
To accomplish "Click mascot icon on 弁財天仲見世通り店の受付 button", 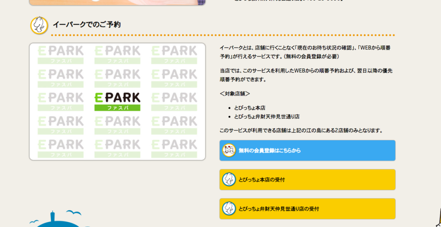I will (229, 209).
